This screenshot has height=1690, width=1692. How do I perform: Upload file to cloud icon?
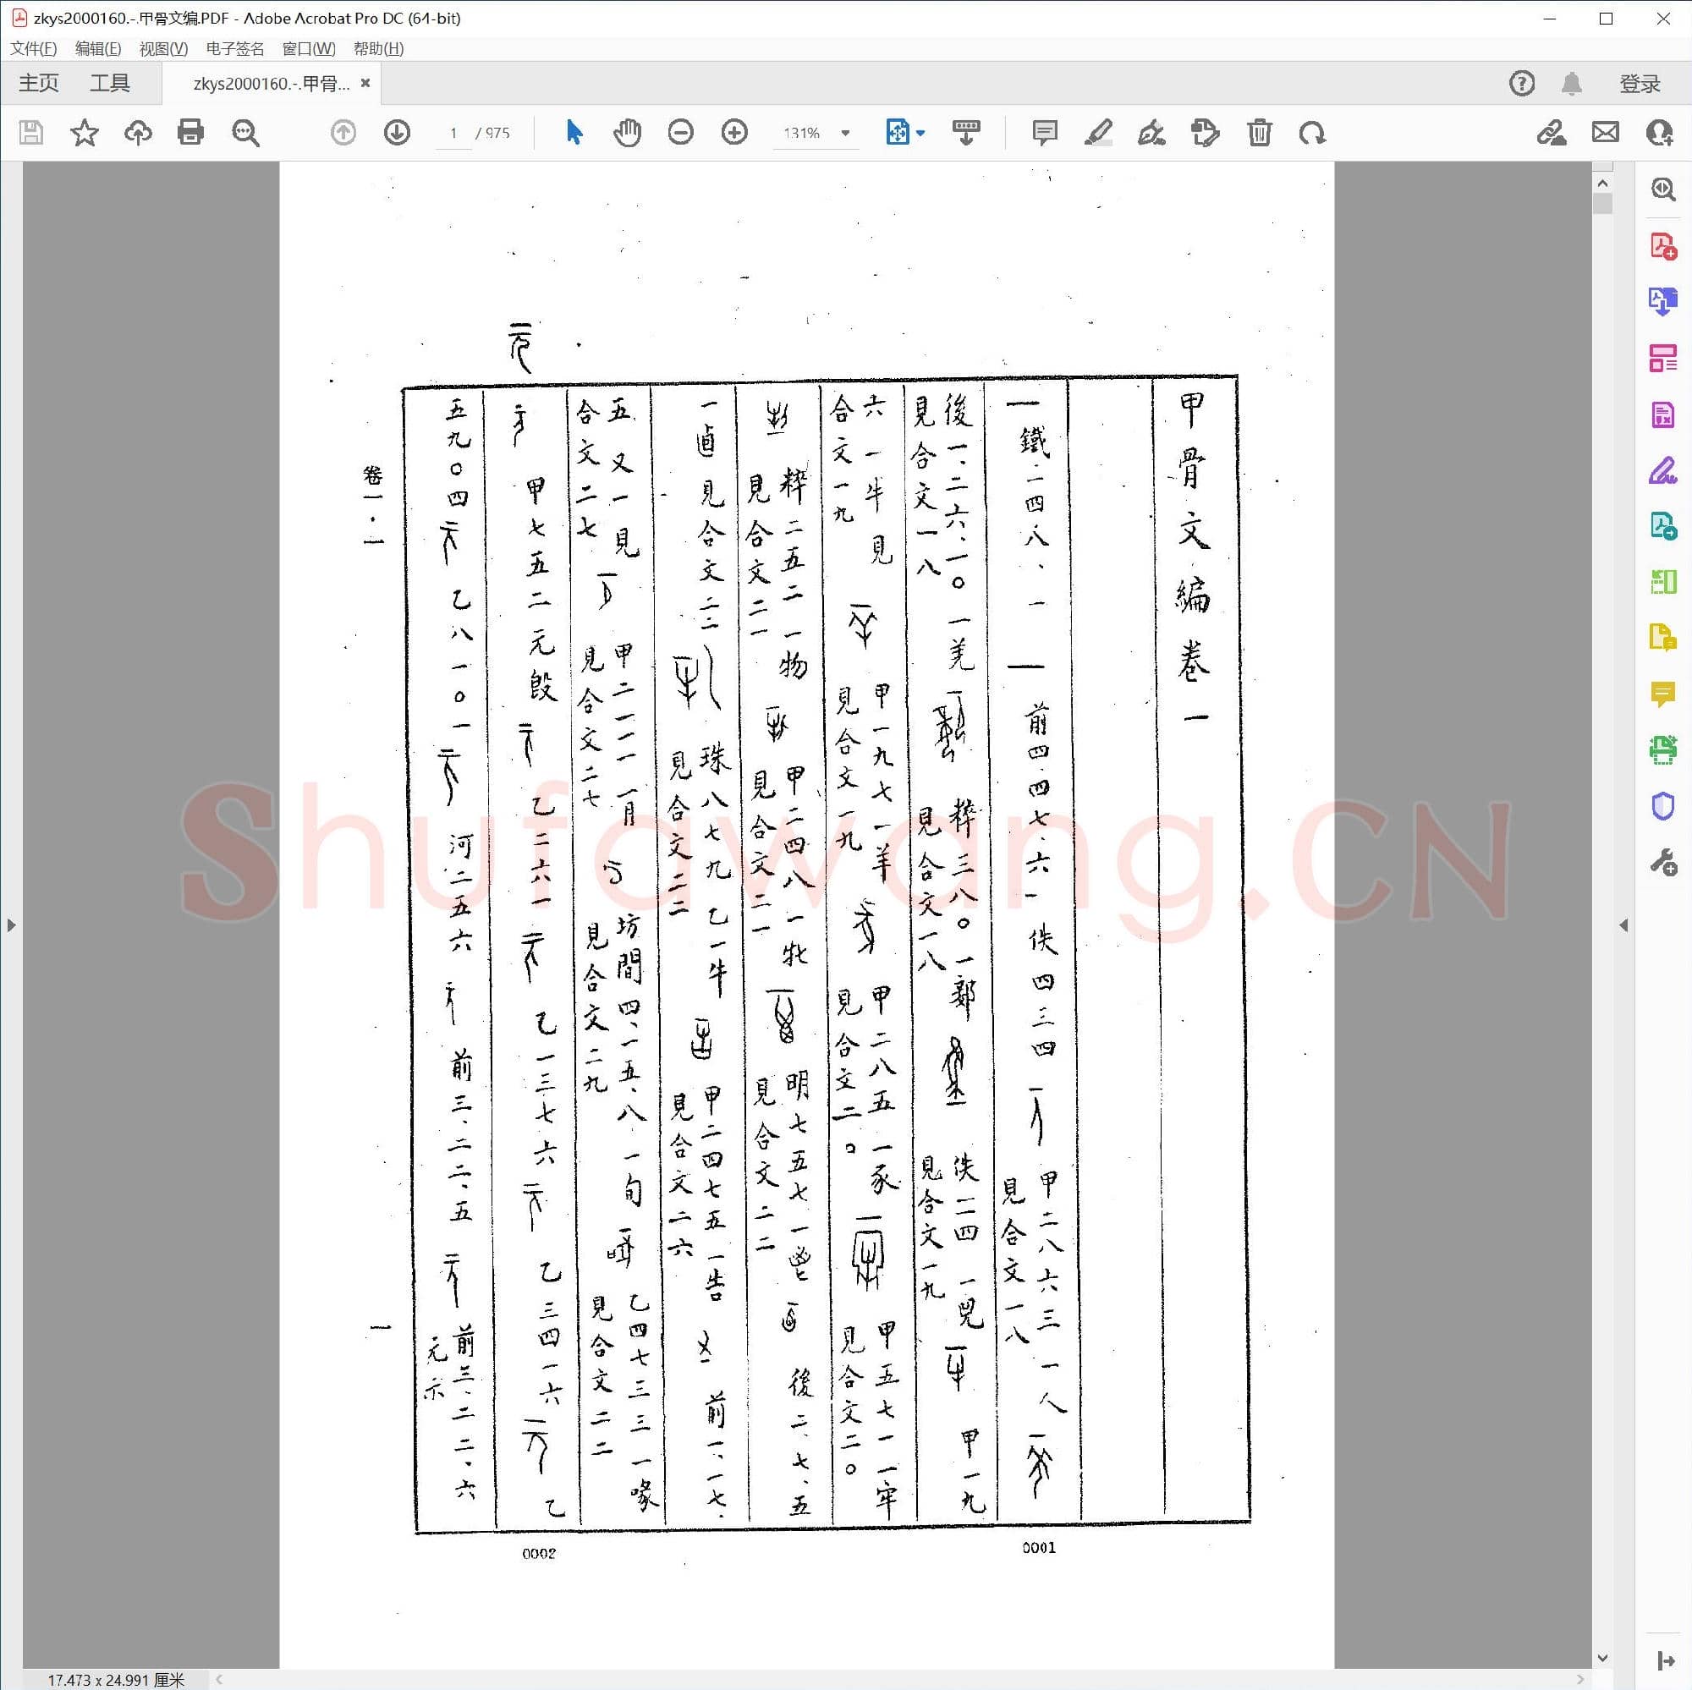tap(138, 133)
